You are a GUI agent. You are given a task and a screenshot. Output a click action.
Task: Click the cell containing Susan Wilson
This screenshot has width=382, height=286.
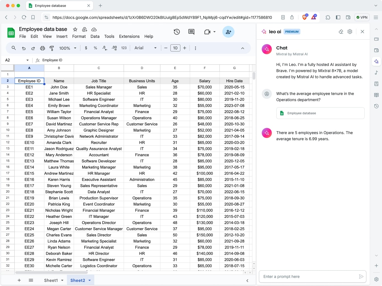coord(59,118)
